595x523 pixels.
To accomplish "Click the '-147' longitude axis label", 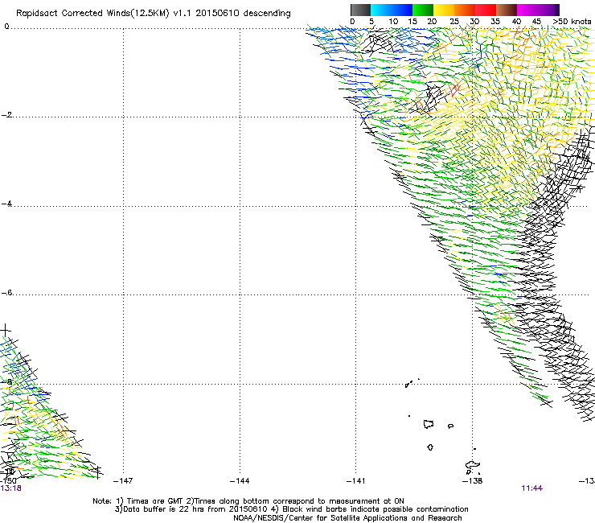I will [x=123, y=481].
